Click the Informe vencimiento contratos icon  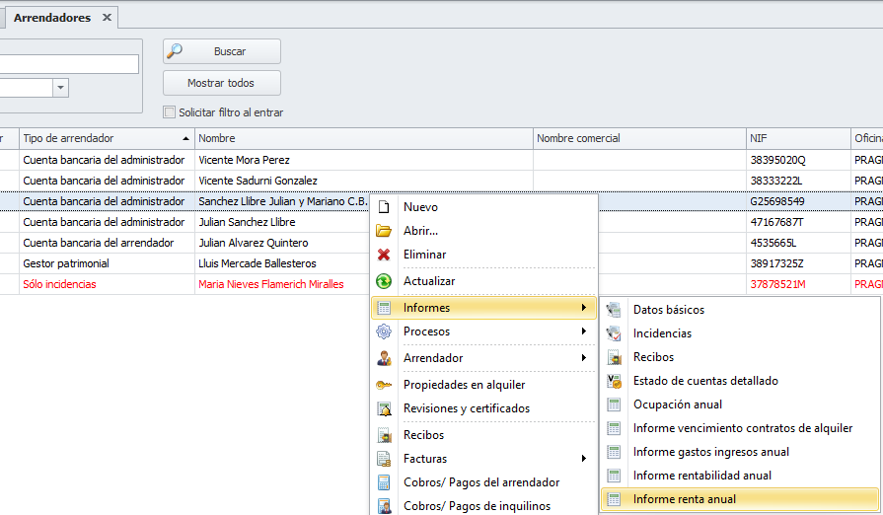[614, 428]
